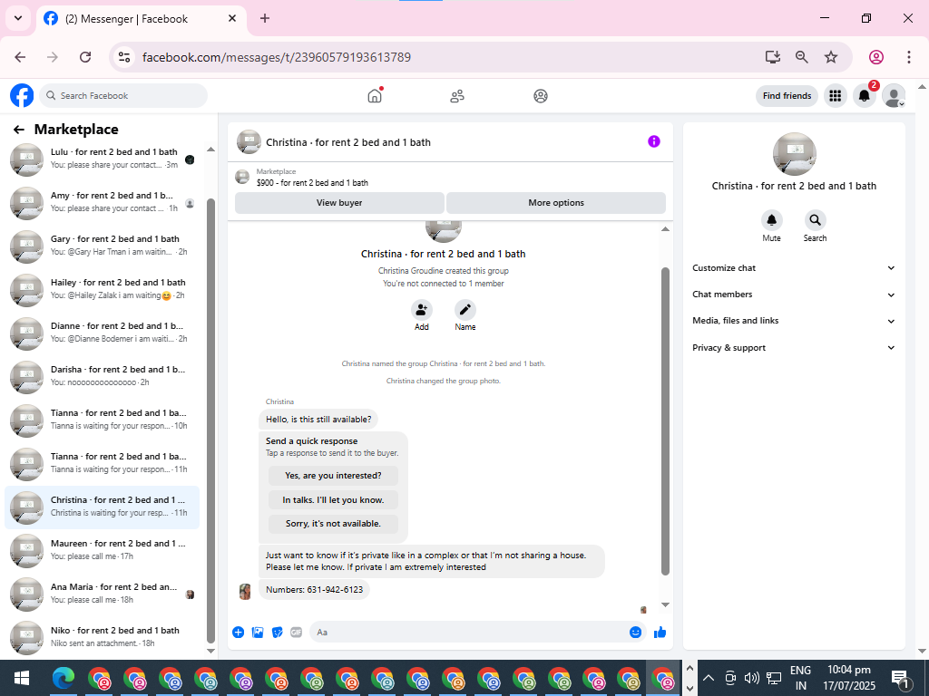This screenshot has height=696, width=929.
Task: Open the browser zoom magnifier icon
Action: pos(802,57)
